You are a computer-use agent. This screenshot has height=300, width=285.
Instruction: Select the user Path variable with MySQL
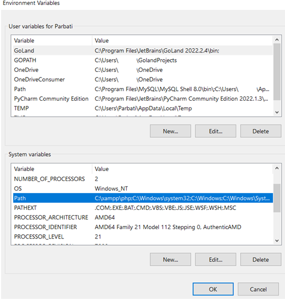tap(143, 89)
